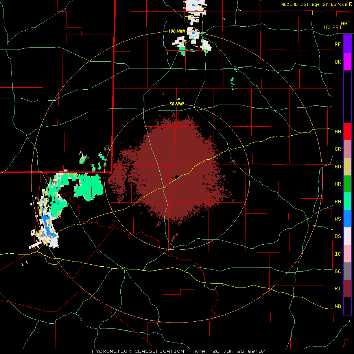Click the IC legend label
Viewport: 354px width, 354px height.
[x=337, y=254]
